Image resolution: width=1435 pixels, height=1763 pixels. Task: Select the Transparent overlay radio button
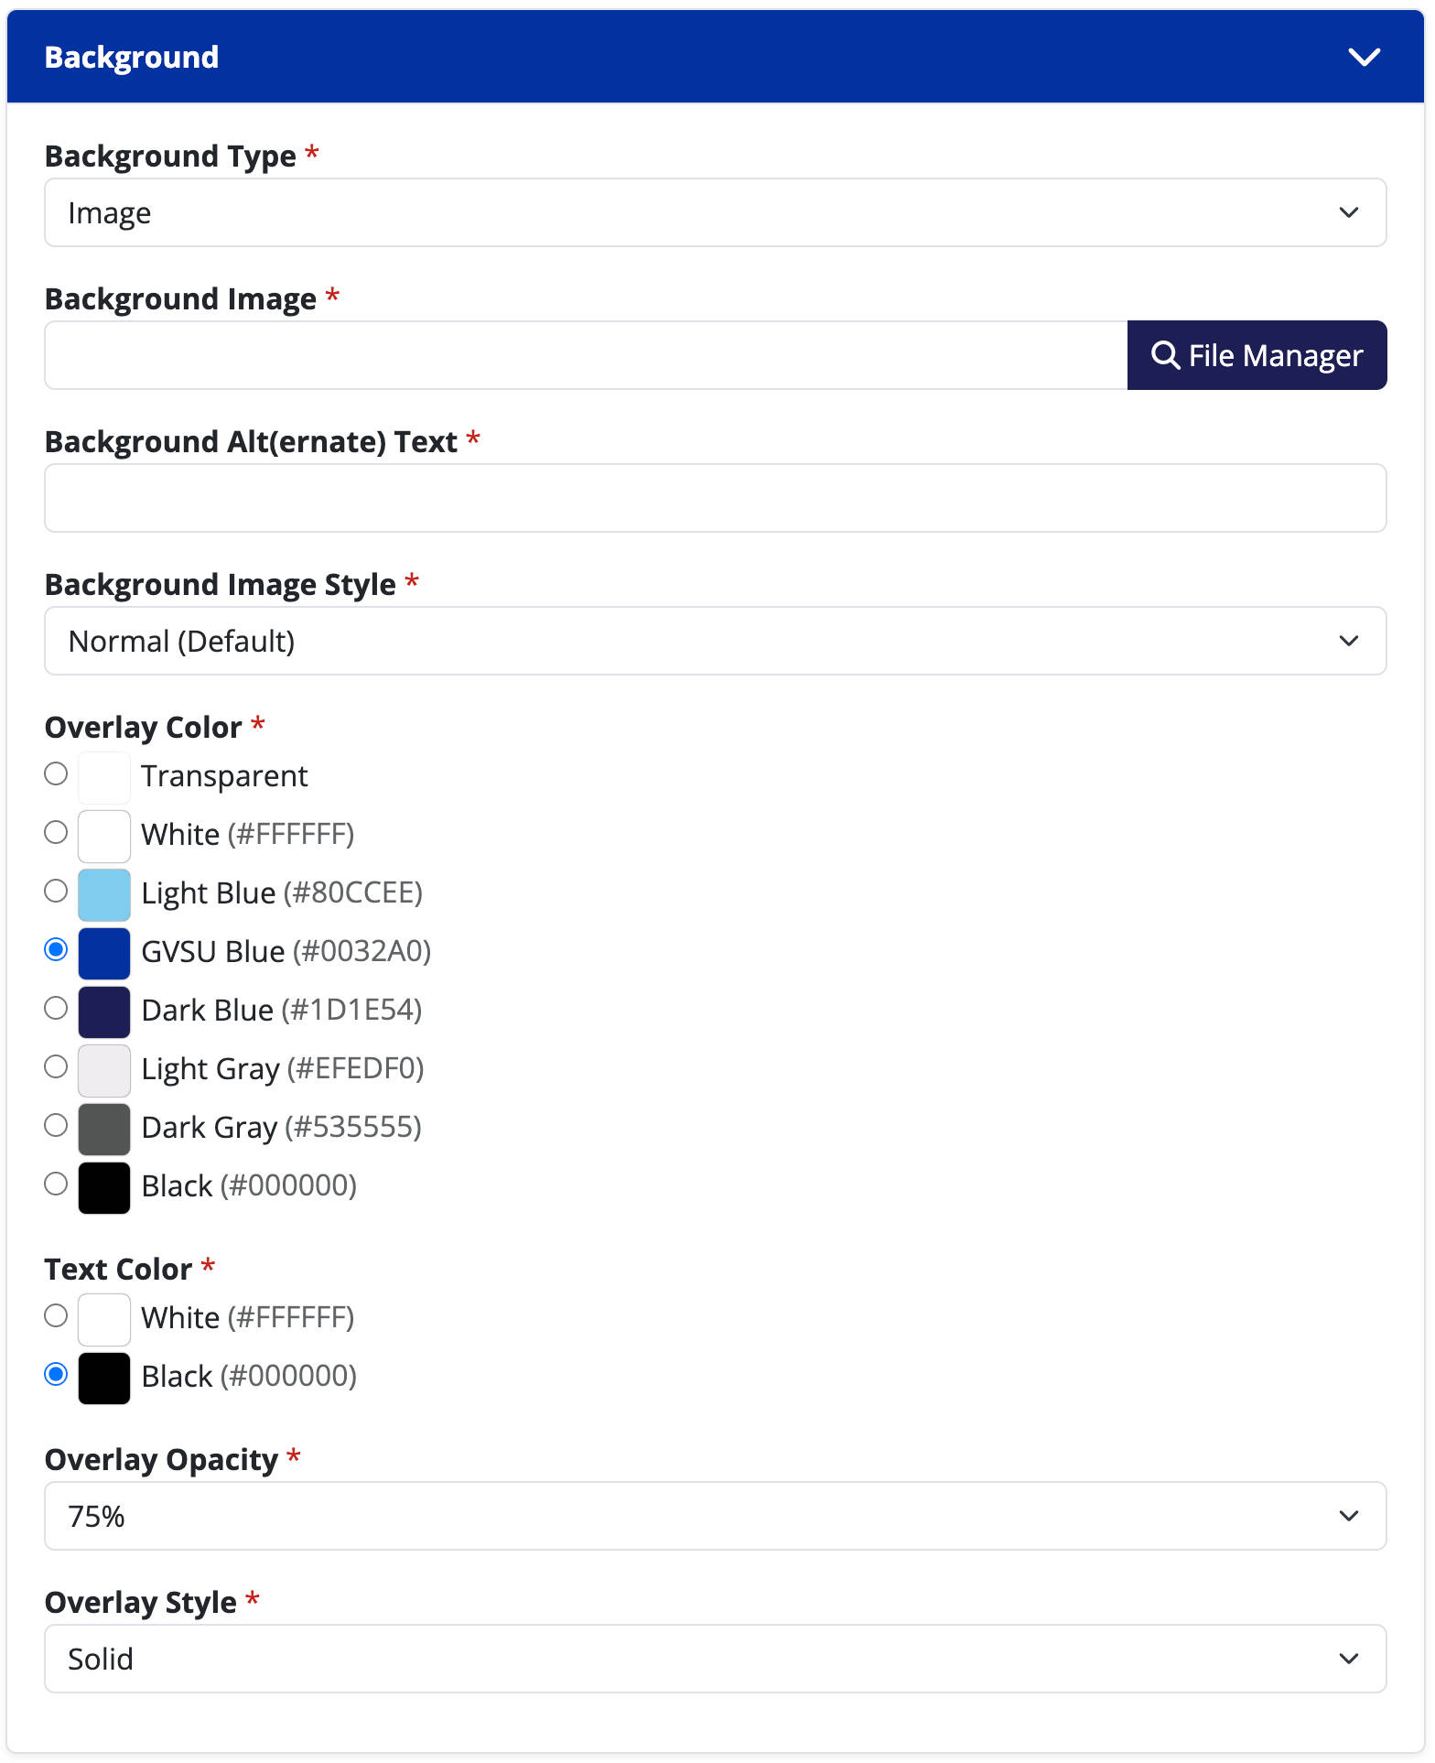pos(56,774)
